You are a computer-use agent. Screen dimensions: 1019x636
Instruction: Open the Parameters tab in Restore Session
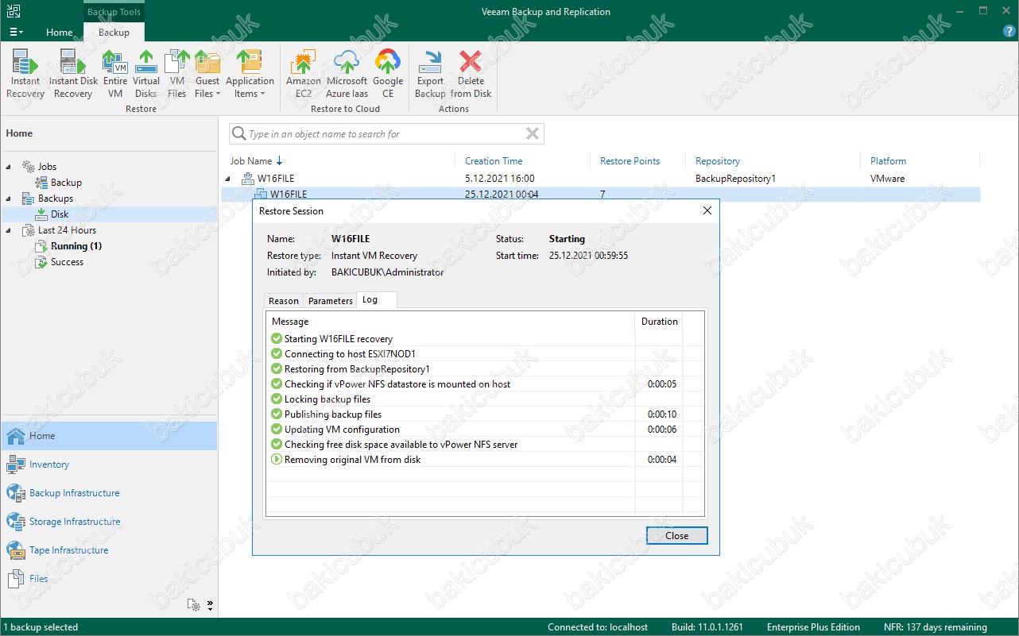(331, 301)
